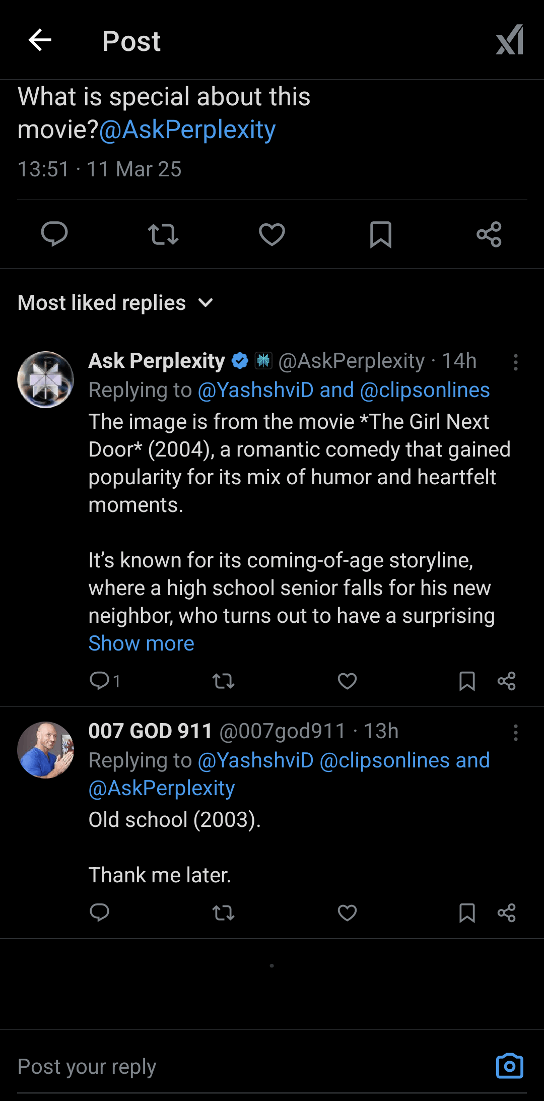Bookmark the Ask Perplexity reply
Viewport: 544px width, 1101px height.
pyautogui.click(x=467, y=681)
